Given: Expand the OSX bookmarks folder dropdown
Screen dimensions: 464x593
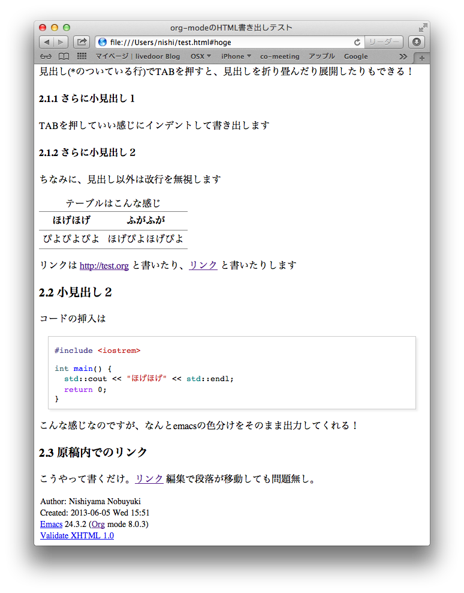Looking at the screenshot, I should 200,56.
